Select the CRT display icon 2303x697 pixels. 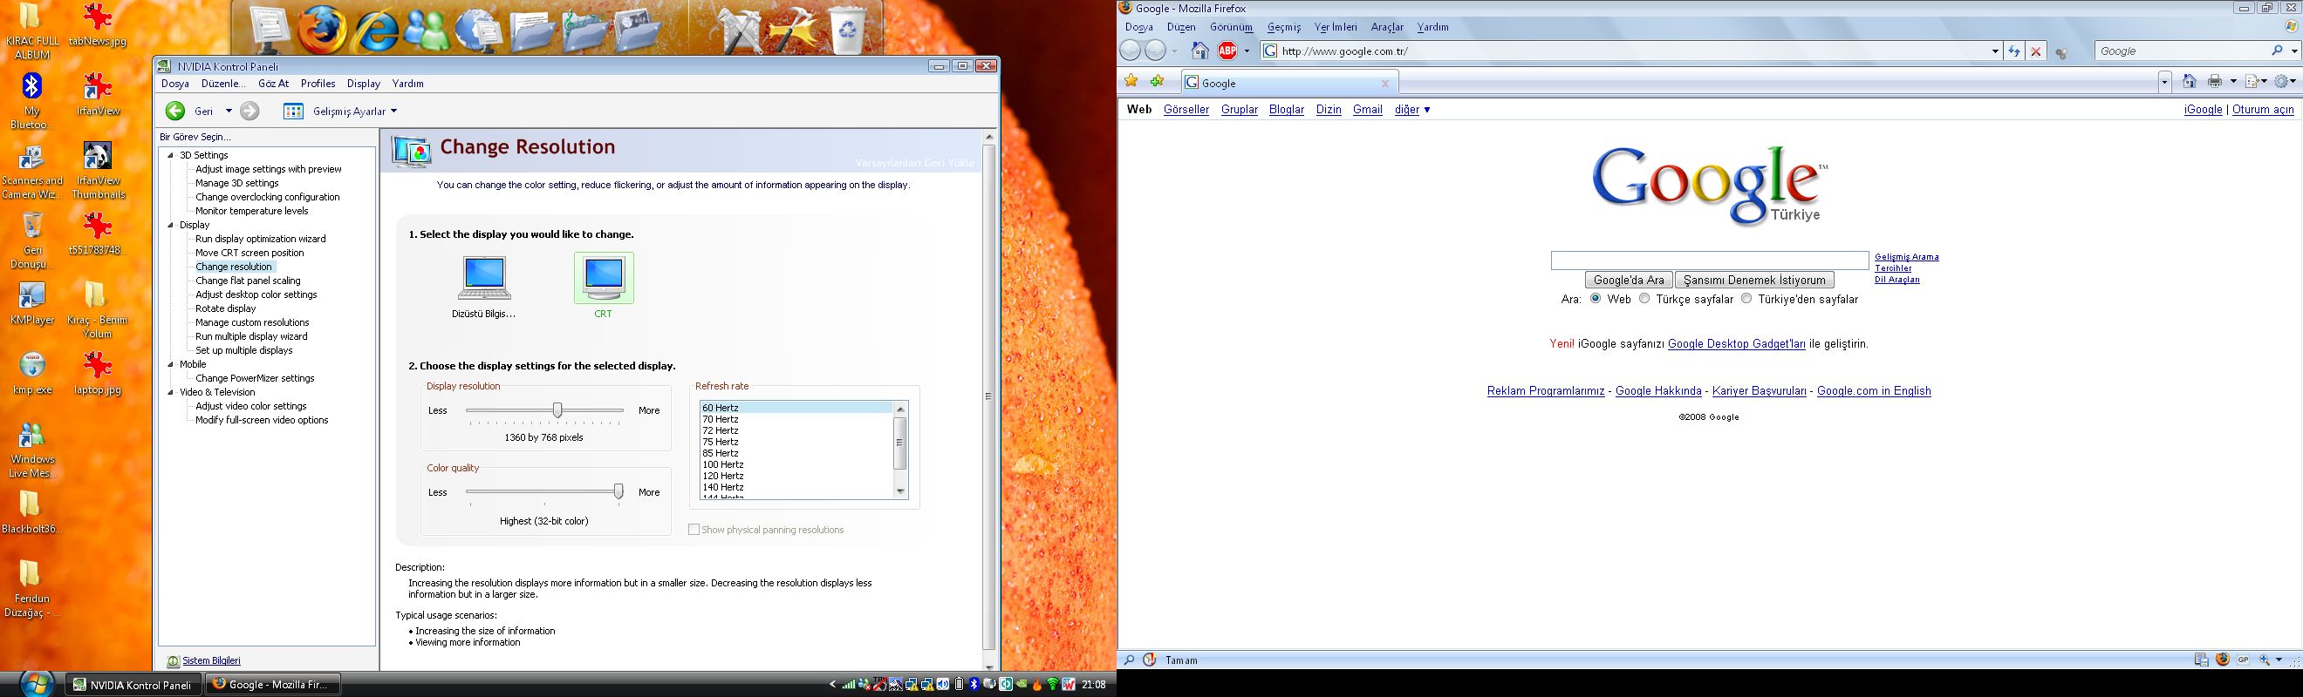604,286
